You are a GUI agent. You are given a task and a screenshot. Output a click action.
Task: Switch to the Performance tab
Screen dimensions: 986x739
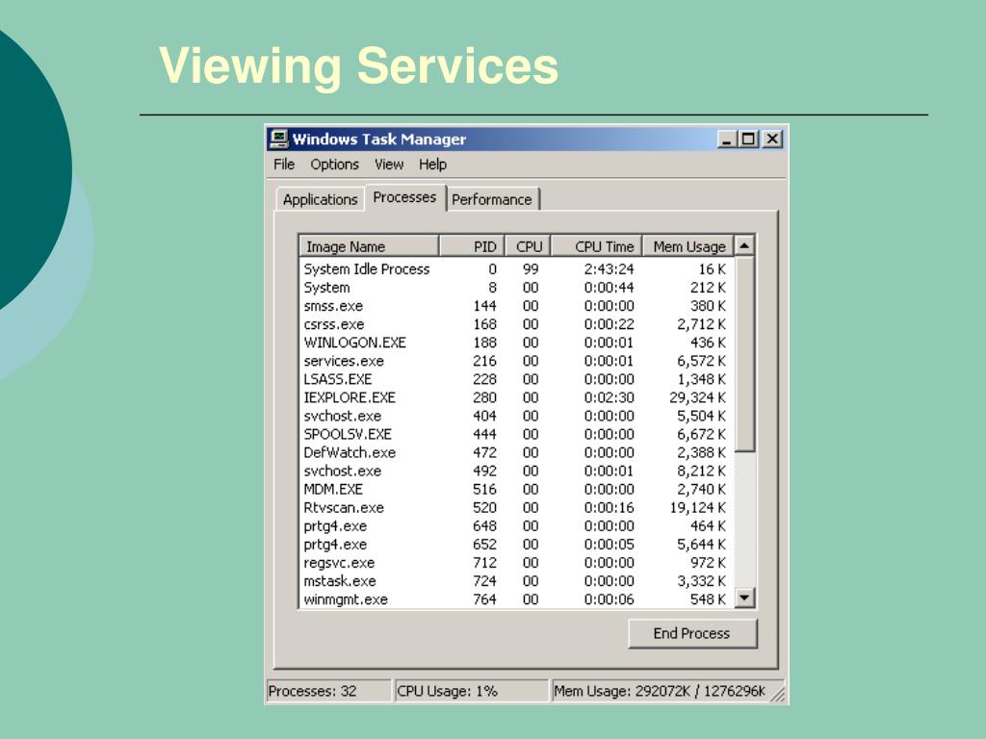[x=492, y=199]
